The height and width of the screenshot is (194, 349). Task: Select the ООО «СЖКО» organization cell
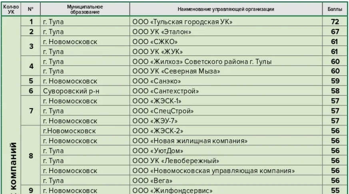coord(155,42)
